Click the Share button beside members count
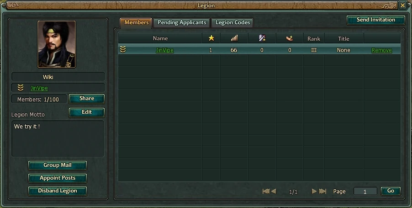Screen dimensions: 412x208 coord(87,99)
